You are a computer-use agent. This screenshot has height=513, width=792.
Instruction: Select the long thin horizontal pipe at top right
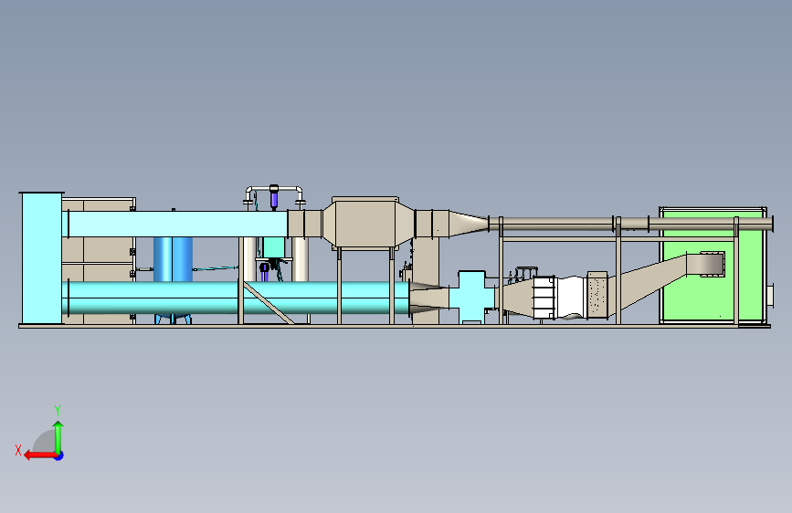631,224
